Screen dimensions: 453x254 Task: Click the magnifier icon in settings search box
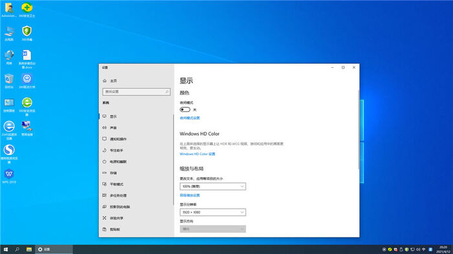click(x=167, y=92)
